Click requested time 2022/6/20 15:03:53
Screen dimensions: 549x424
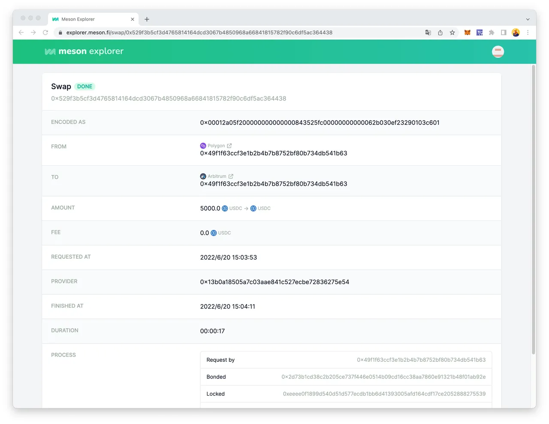[229, 257]
